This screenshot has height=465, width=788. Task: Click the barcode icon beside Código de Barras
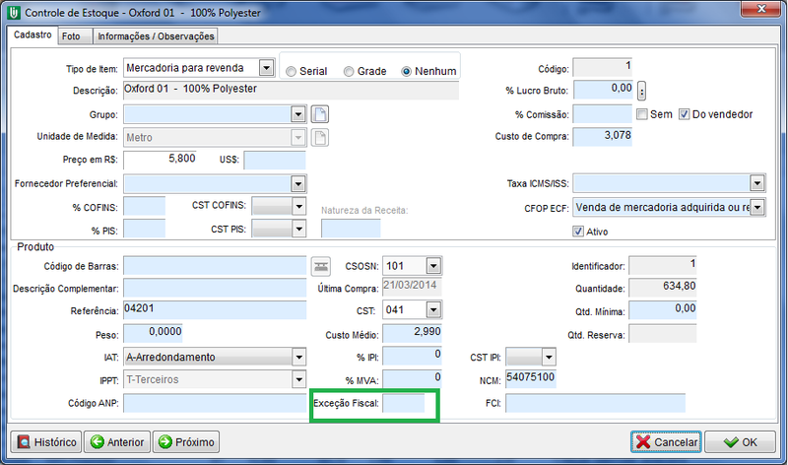[x=321, y=266]
